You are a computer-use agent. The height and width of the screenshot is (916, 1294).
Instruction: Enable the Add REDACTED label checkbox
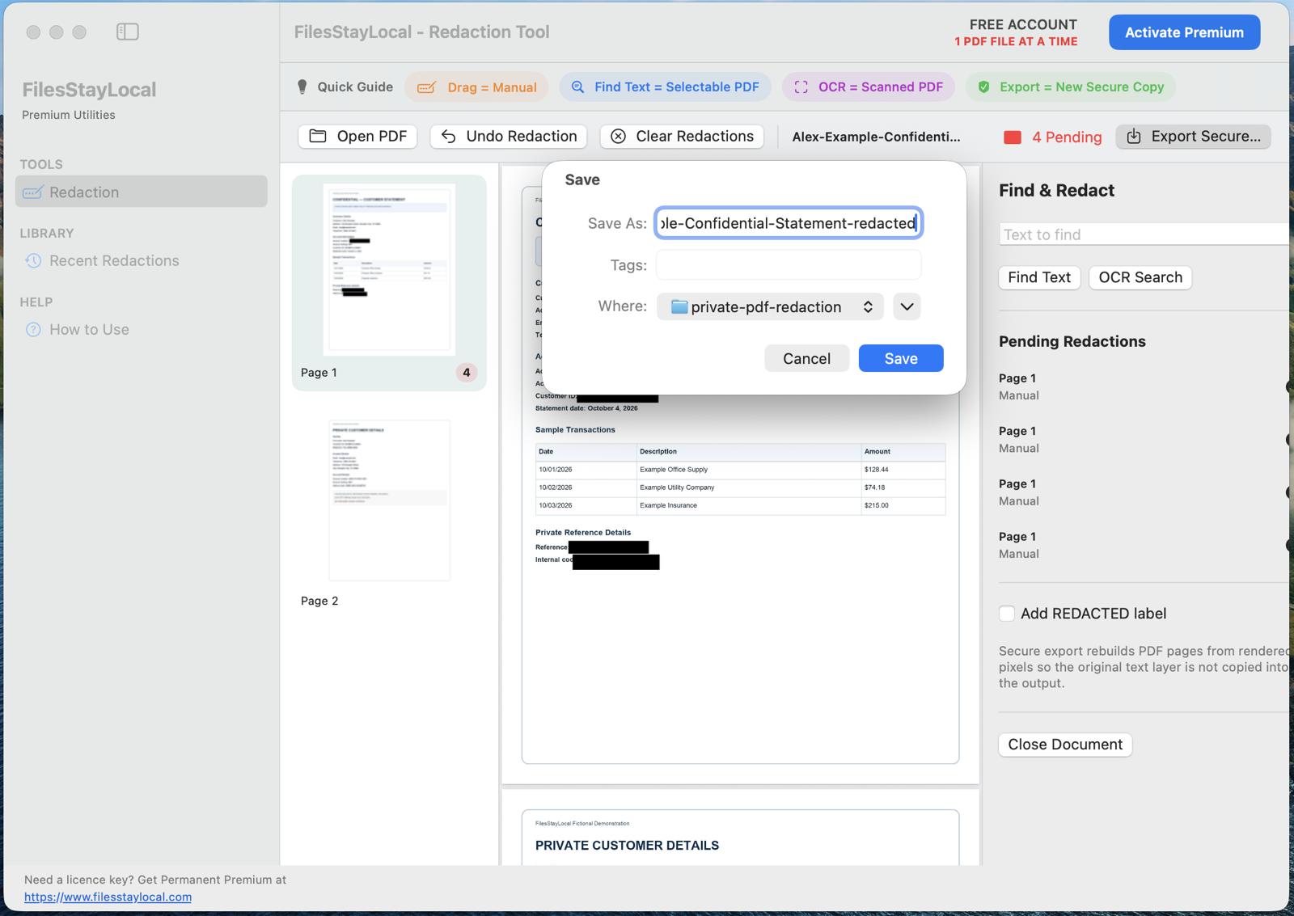(1007, 614)
